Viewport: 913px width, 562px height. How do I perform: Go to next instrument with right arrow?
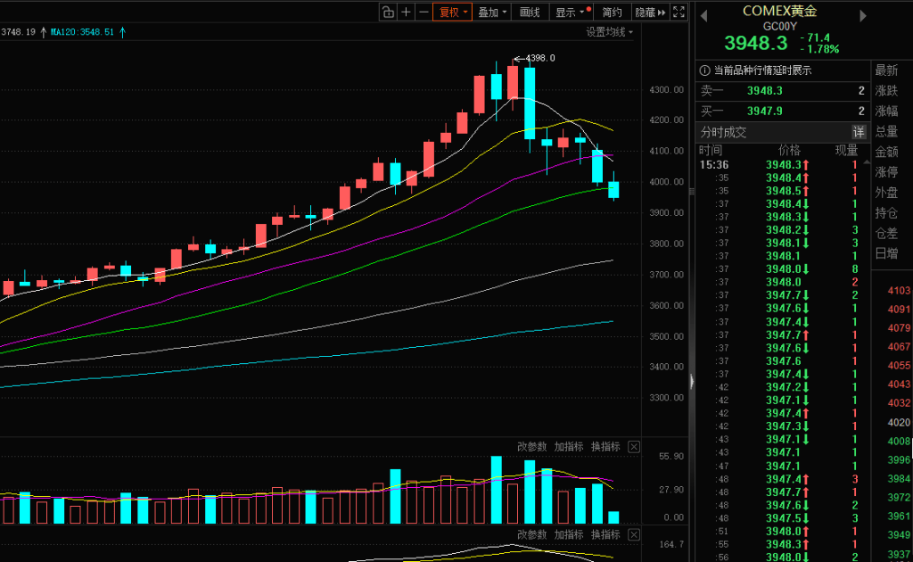[x=862, y=15]
